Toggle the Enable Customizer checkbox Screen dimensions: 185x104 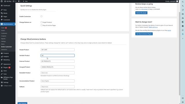click(x=41, y=16)
